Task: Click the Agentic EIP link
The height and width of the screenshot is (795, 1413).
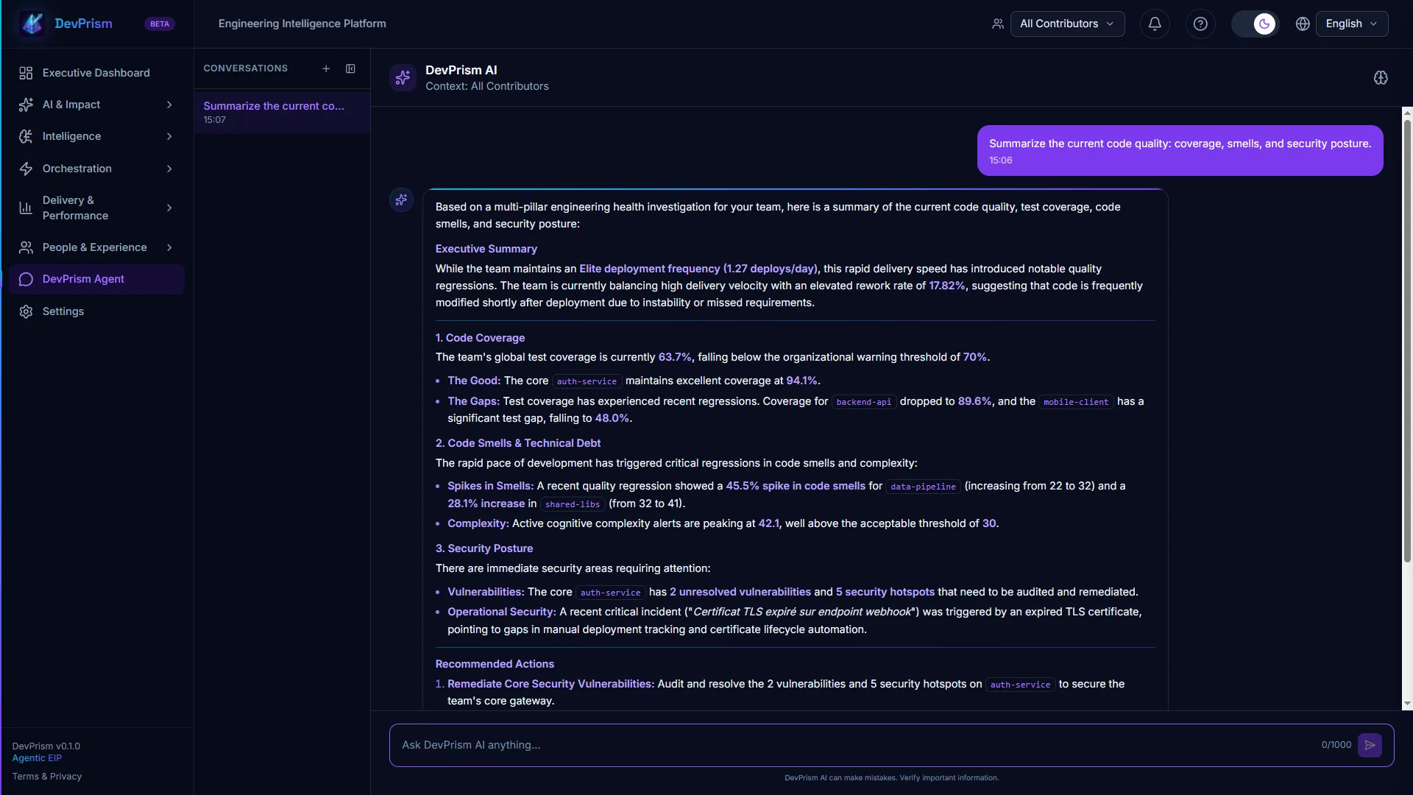Action: [37, 758]
